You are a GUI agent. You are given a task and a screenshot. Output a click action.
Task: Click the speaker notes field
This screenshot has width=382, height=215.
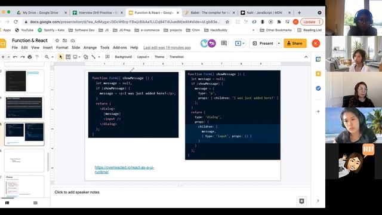[180, 192]
